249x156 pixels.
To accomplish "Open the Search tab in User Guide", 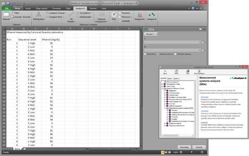I will click(x=176, y=79).
